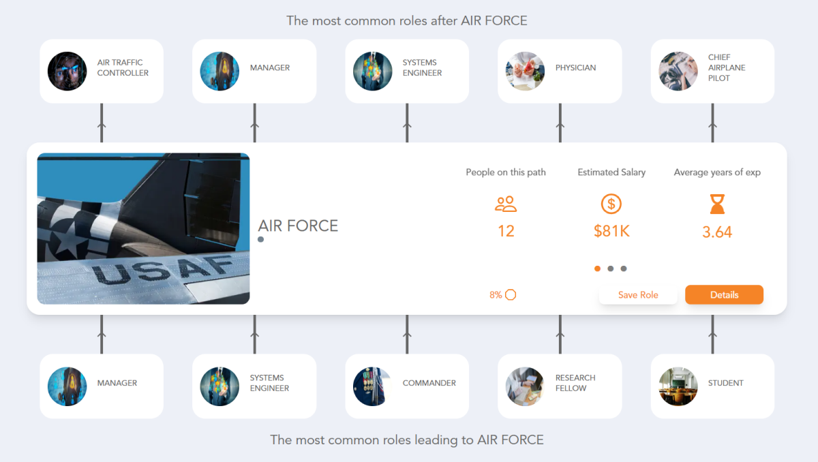Select the third carousel dot
Viewport: 818px width, 462px height.
[624, 268]
